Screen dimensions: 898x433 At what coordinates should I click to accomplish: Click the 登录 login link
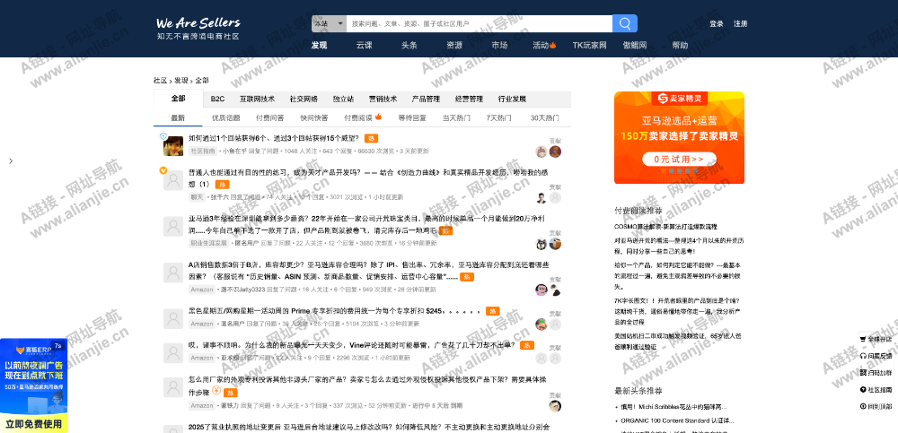click(x=717, y=24)
